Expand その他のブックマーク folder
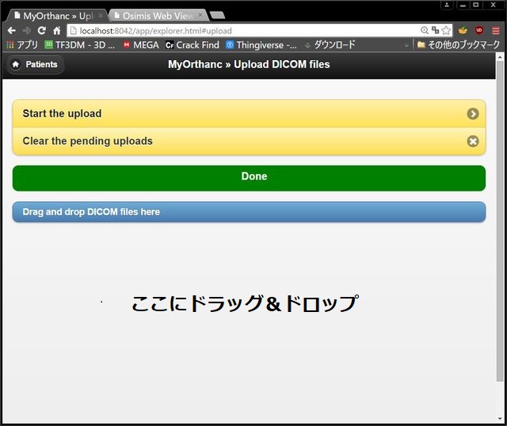Viewport: 507px width, 426px height. tap(459, 45)
